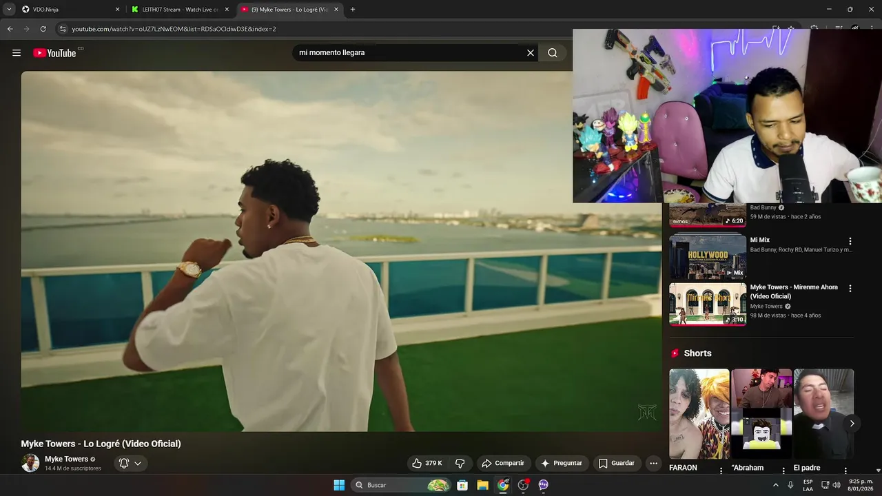Image resolution: width=882 pixels, height=496 pixels.
Task: Click the 14.4 M de suscriptores text
Action: tap(73, 468)
